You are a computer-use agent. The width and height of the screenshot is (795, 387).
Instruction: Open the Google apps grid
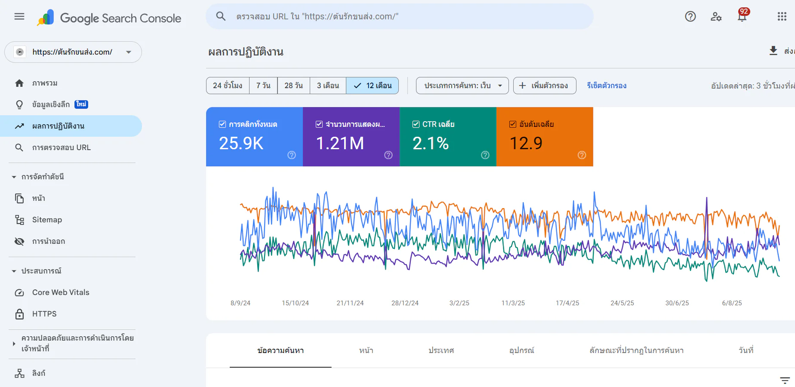coord(782,17)
